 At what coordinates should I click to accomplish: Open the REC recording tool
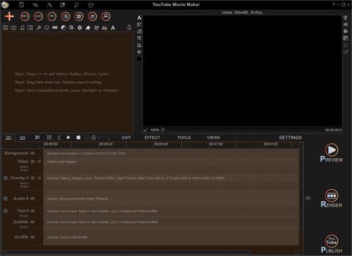pos(25,16)
